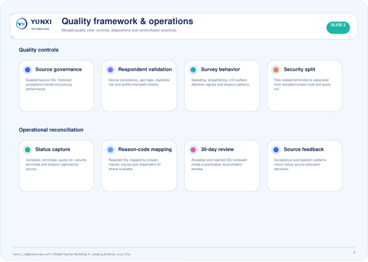Select the Source governance card title
The image size is (368, 262).
pos(58,70)
